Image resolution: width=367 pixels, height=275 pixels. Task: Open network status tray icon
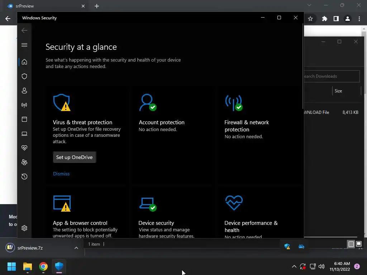pos(313,266)
